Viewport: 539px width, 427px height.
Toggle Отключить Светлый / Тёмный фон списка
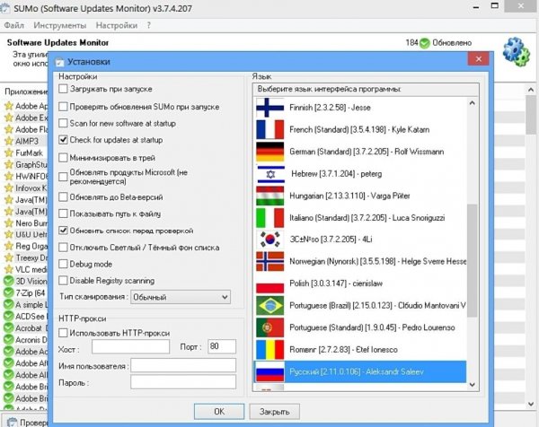(x=63, y=247)
